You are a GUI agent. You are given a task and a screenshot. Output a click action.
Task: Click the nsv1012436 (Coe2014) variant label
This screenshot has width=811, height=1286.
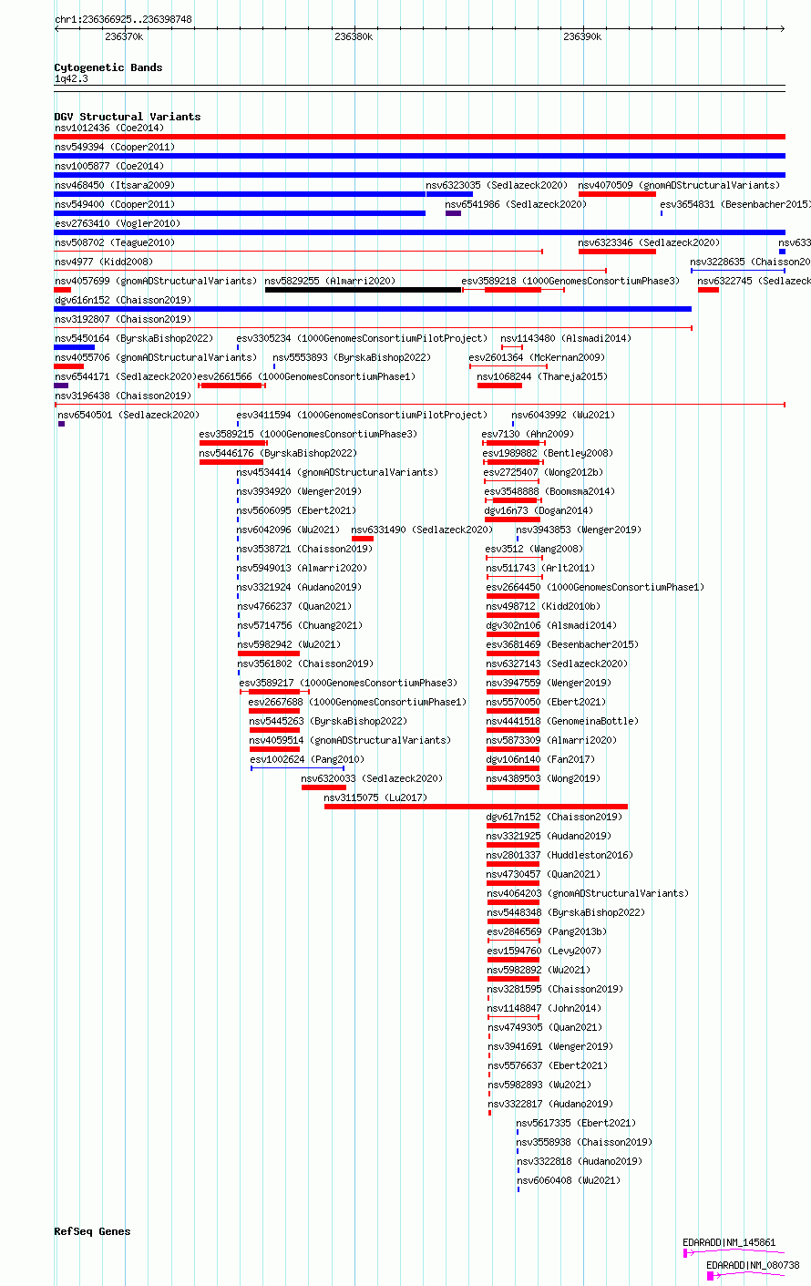click(108, 128)
